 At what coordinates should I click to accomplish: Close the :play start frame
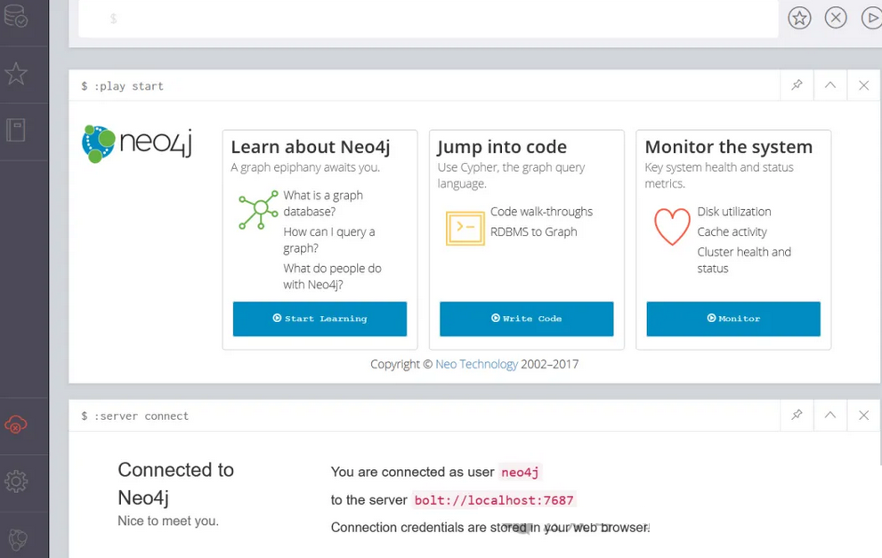(863, 85)
